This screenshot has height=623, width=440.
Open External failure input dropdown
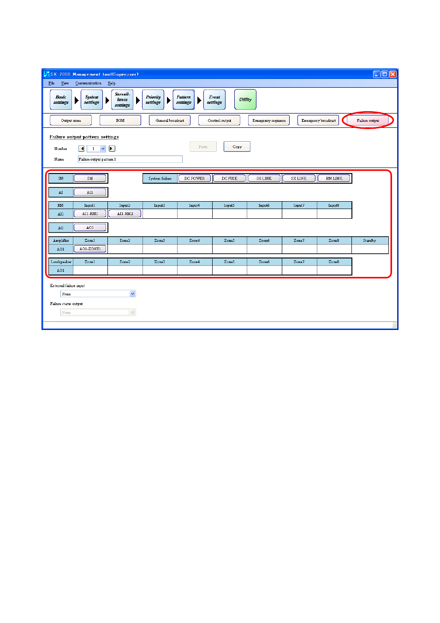pos(98,294)
